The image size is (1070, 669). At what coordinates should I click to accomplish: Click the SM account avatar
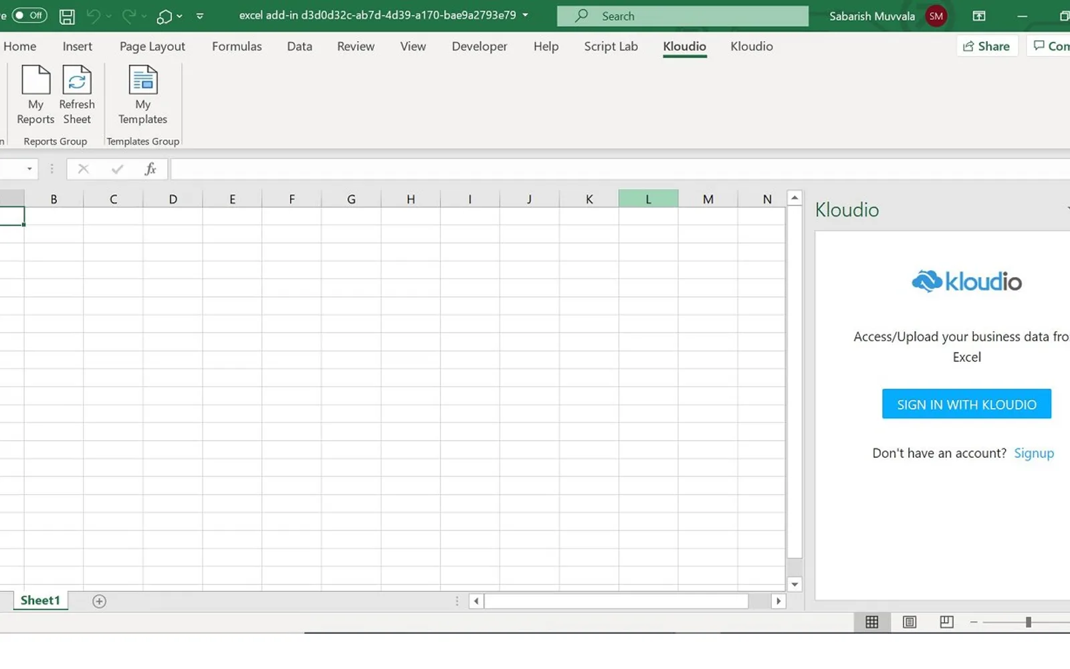tap(936, 16)
